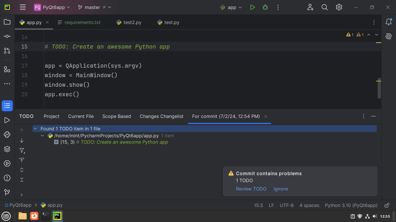Collapse the app.py file node
This screenshot has height=222, width=396.
coord(42,136)
